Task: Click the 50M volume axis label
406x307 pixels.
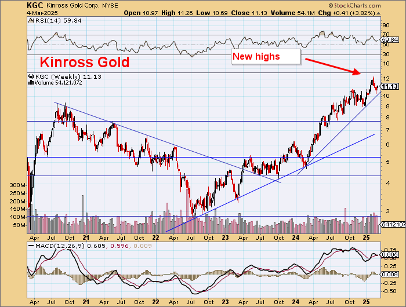Action: point(19,225)
